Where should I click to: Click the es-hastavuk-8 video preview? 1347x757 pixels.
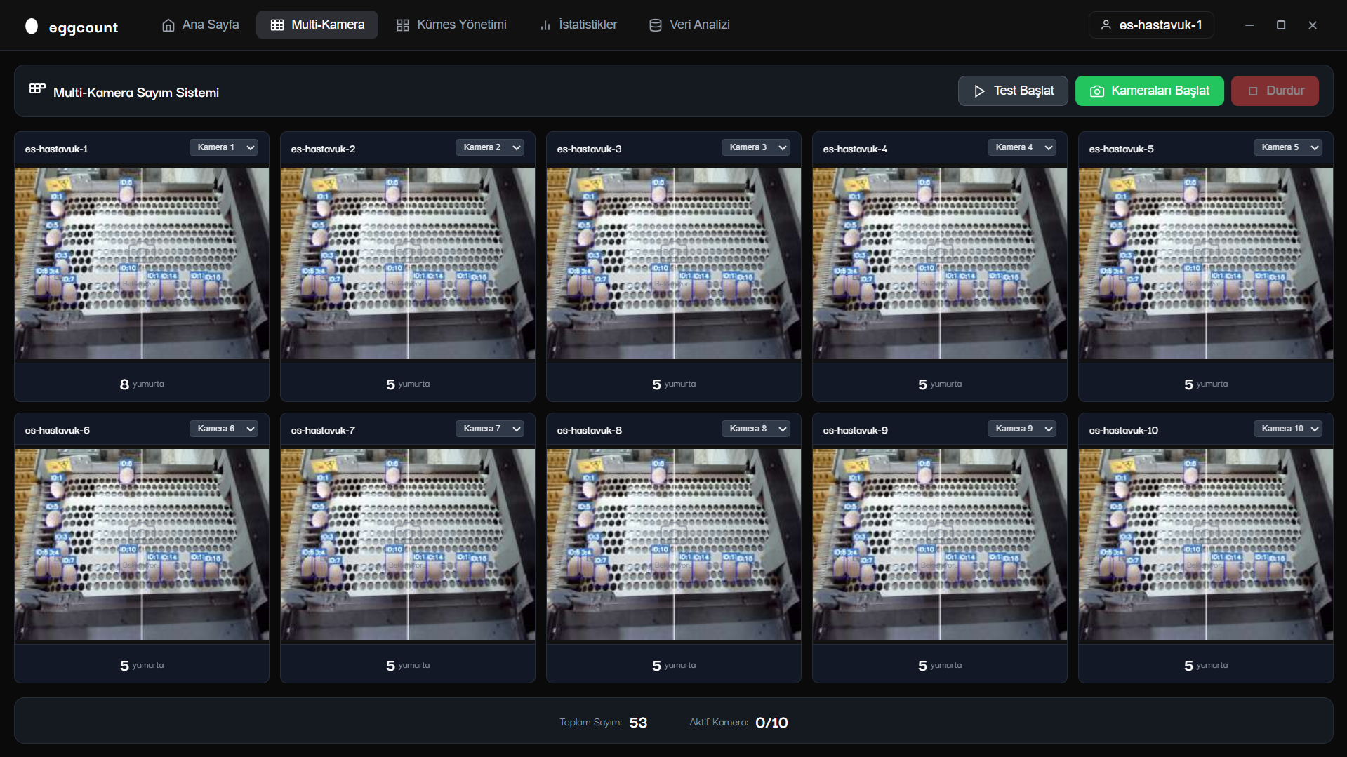click(x=674, y=544)
